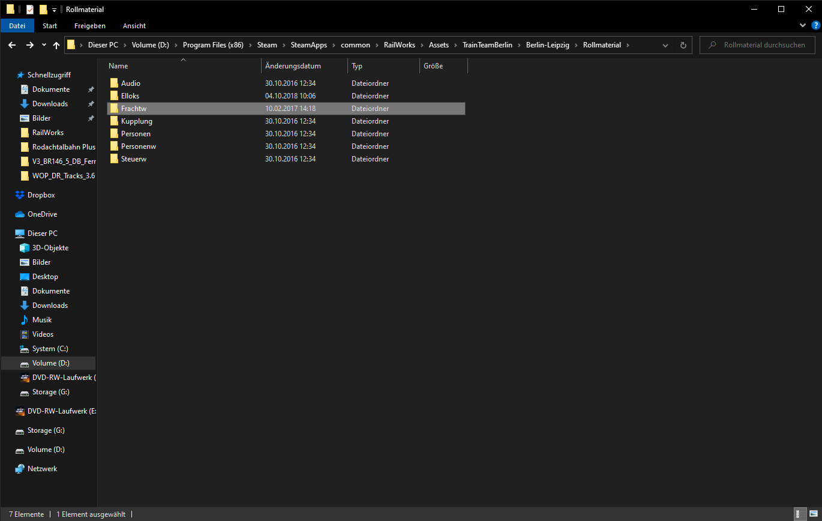Open the address bar history dropdown
This screenshot has width=822, height=521.
pyautogui.click(x=665, y=45)
